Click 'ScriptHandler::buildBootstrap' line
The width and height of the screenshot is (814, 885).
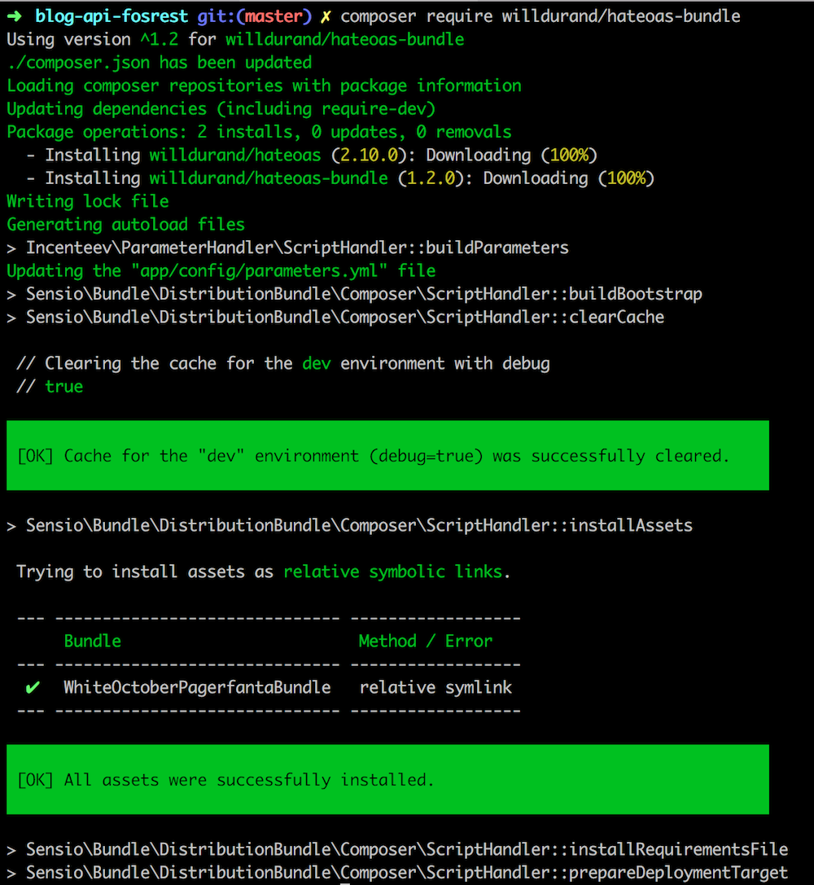[354, 294]
